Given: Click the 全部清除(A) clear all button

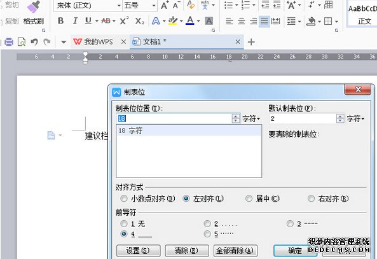Looking at the screenshot, I should click(235, 251).
